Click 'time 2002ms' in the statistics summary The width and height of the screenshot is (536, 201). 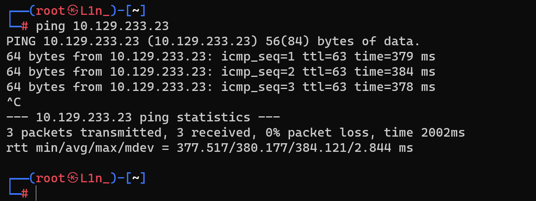[425, 133]
